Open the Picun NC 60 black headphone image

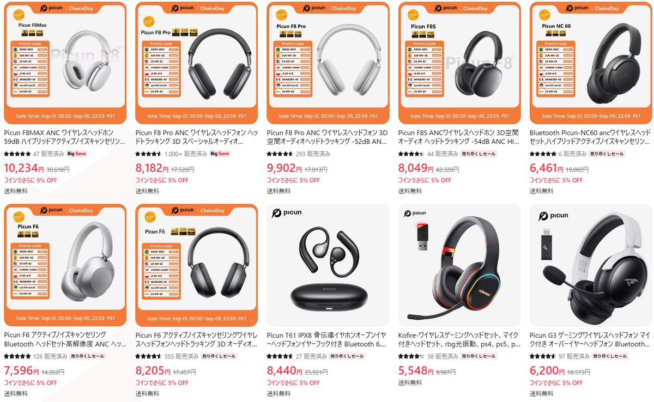tap(591, 63)
